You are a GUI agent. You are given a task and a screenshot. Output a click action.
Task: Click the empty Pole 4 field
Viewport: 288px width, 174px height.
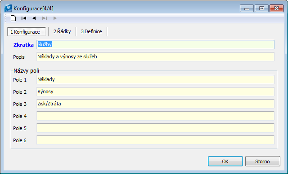click(155, 116)
